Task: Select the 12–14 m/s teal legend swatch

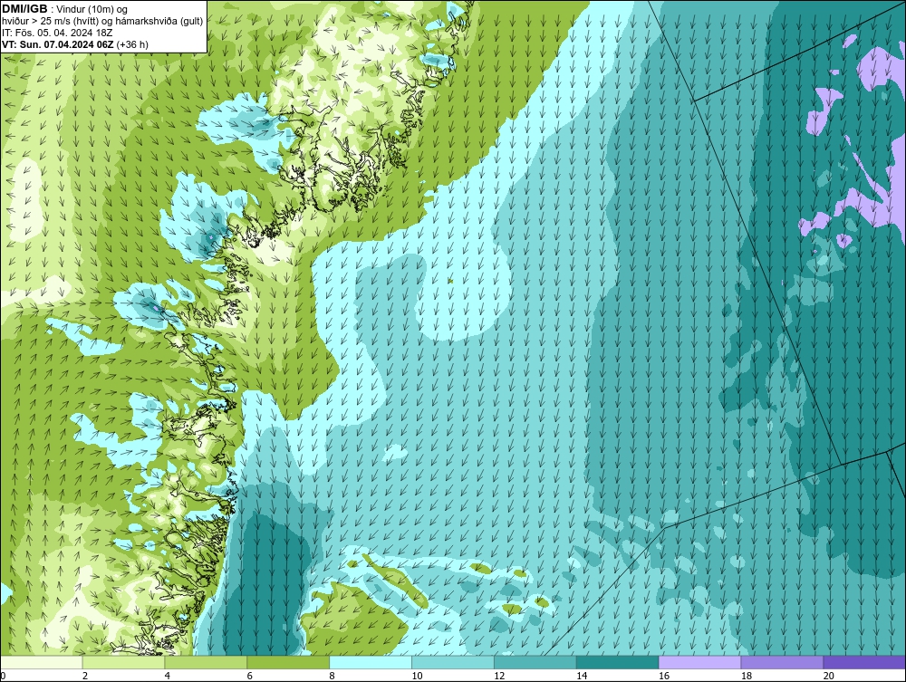Action: [535, 662]
